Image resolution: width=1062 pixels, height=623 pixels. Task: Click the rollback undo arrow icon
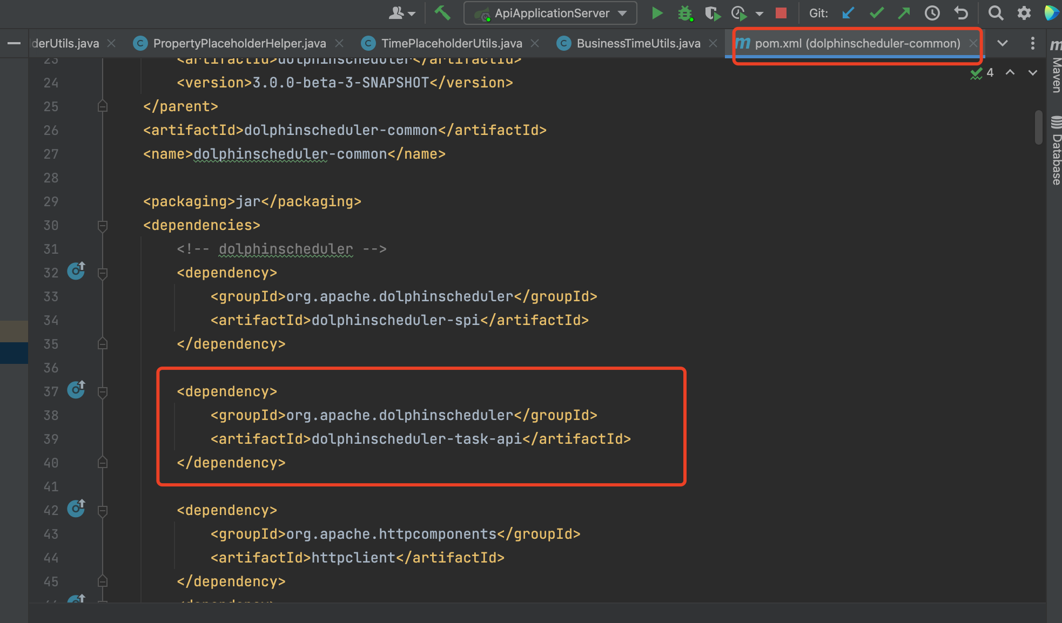(x=960, y=13)
